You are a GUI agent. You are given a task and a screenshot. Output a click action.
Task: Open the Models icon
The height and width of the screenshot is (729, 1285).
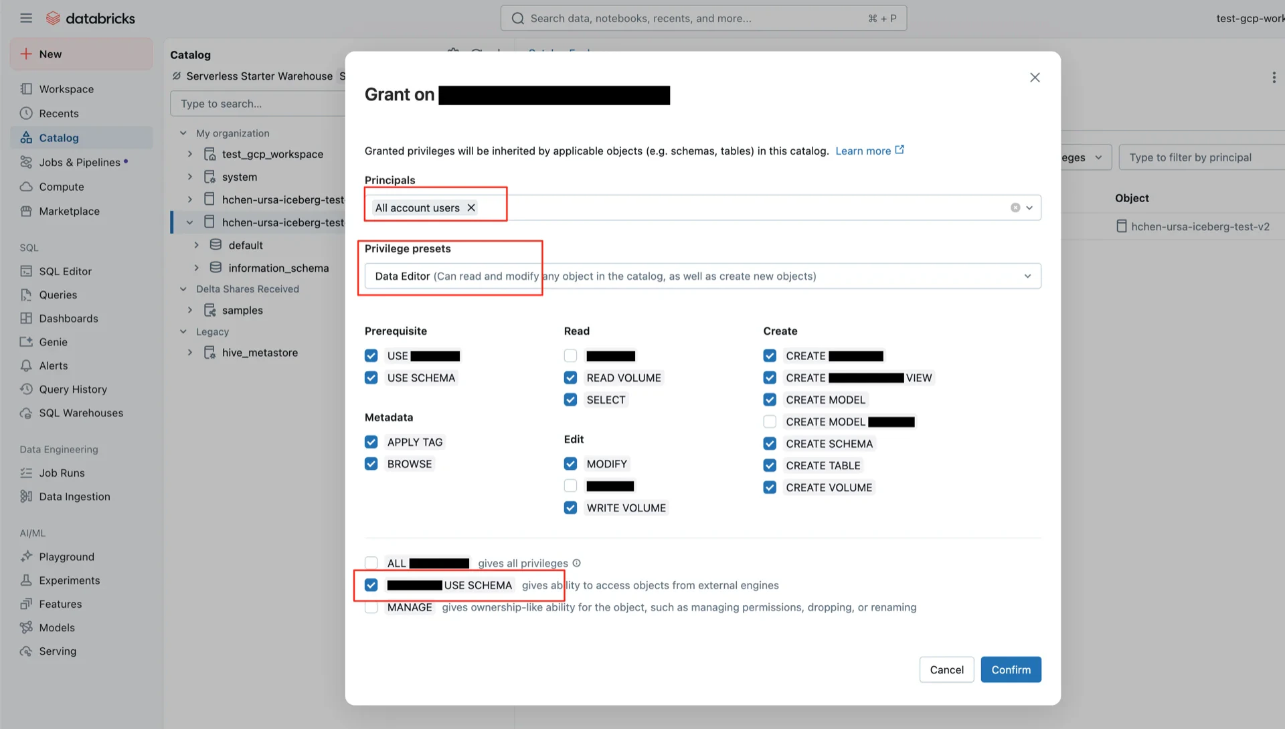point(26,627)
